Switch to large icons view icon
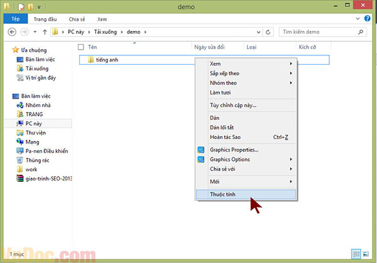Screen dimensions: 377x263 pyautogui.click(x=366, y=254)
